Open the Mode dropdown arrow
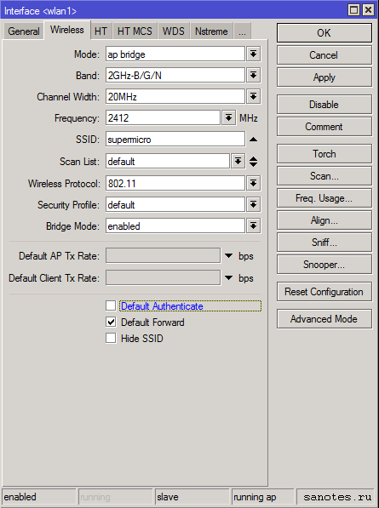This screenshot has width=379, height=508. pyautogui.click(x=253, y=54)
